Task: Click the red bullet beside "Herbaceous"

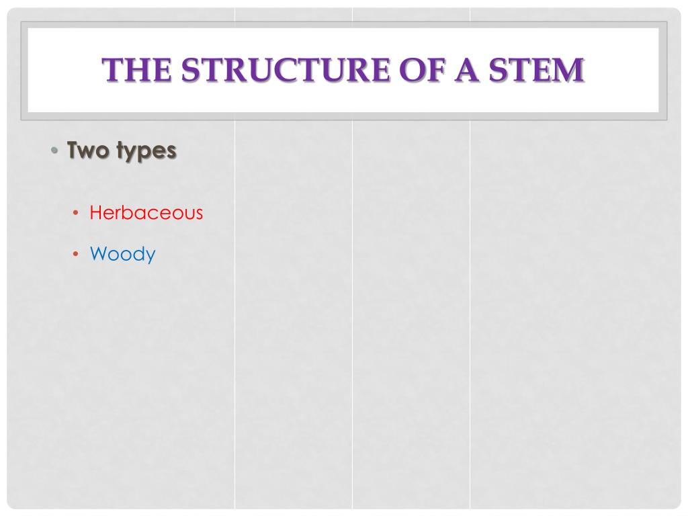Action: click(75, 213)
